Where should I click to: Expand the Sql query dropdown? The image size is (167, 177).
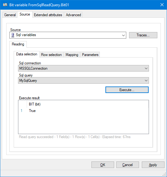tap(83, 81)
